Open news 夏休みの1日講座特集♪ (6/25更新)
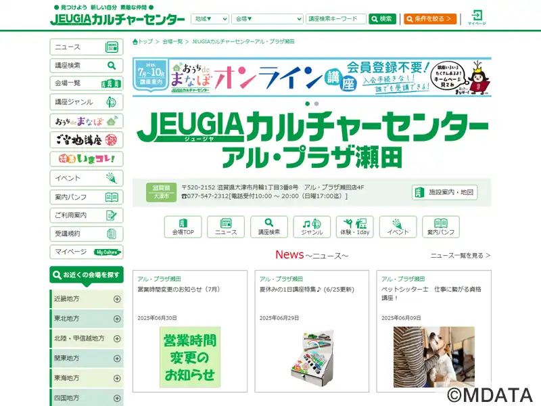 307,290
